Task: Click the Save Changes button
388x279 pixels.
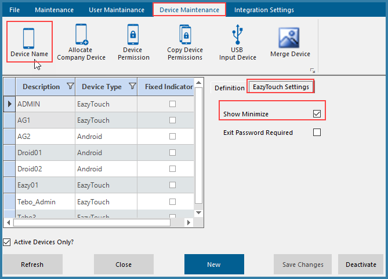Action: pos(303,265)
